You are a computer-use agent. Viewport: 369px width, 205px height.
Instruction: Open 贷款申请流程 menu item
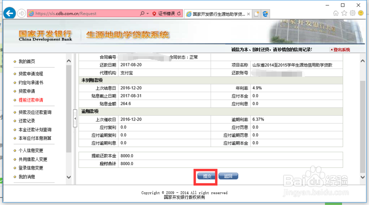(x=31, y=74)
